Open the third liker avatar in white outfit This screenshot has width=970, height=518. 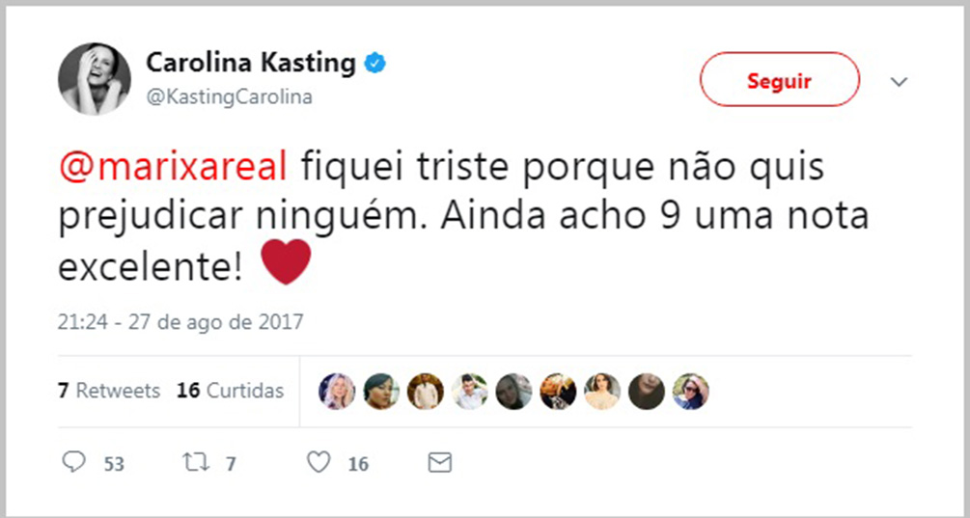(x=426, y=391)
